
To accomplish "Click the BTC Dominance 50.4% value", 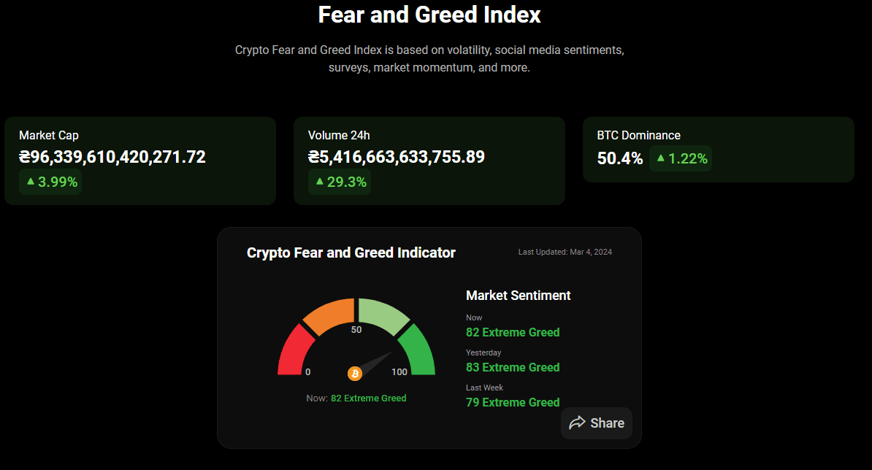I will tap(620, 158).
